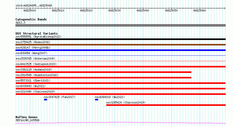Click the nsv428147 (Perry2008b) label
The height and width of the screenshot is (126, 233).
33,48
